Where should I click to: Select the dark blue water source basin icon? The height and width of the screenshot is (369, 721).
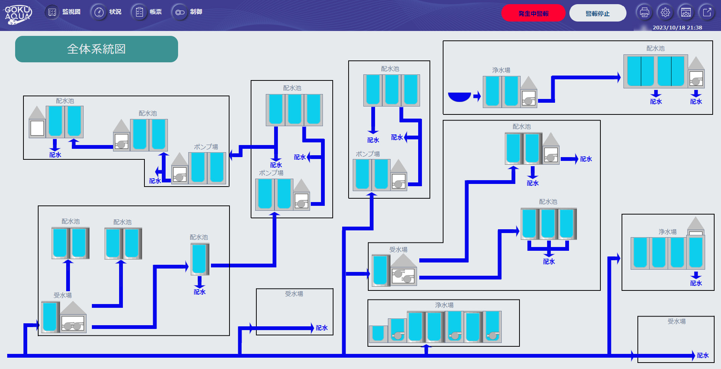pyautogui.click(x=459, y=97)
